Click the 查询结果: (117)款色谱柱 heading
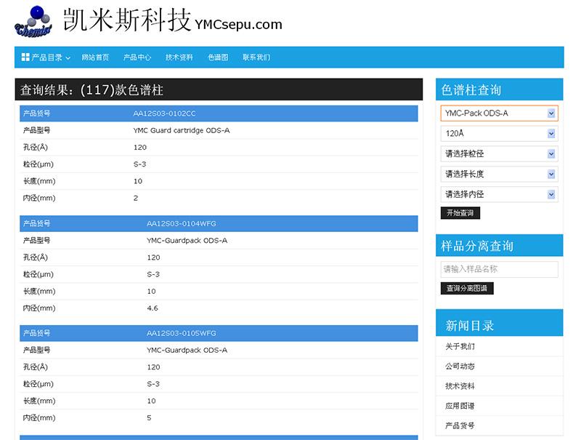Viewport: 581px width, 440px height. tap(92, 89)
